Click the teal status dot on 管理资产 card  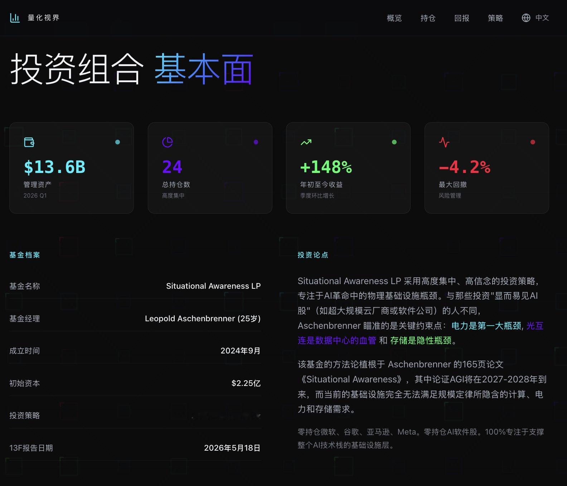pyautogui.click(x=117, y=142)
